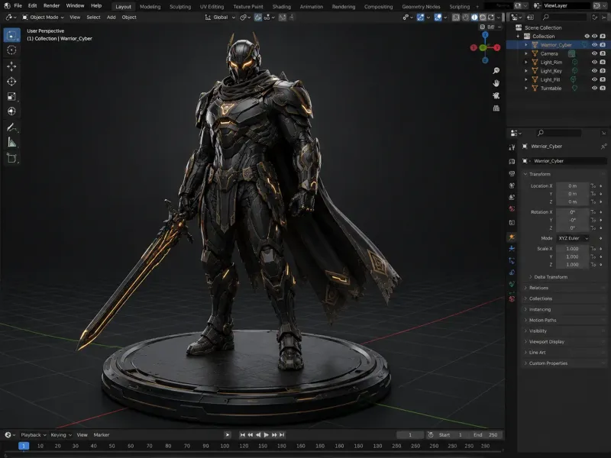Select the Scale tool
The height and width of the screenshot is (458, 611).
11,96
